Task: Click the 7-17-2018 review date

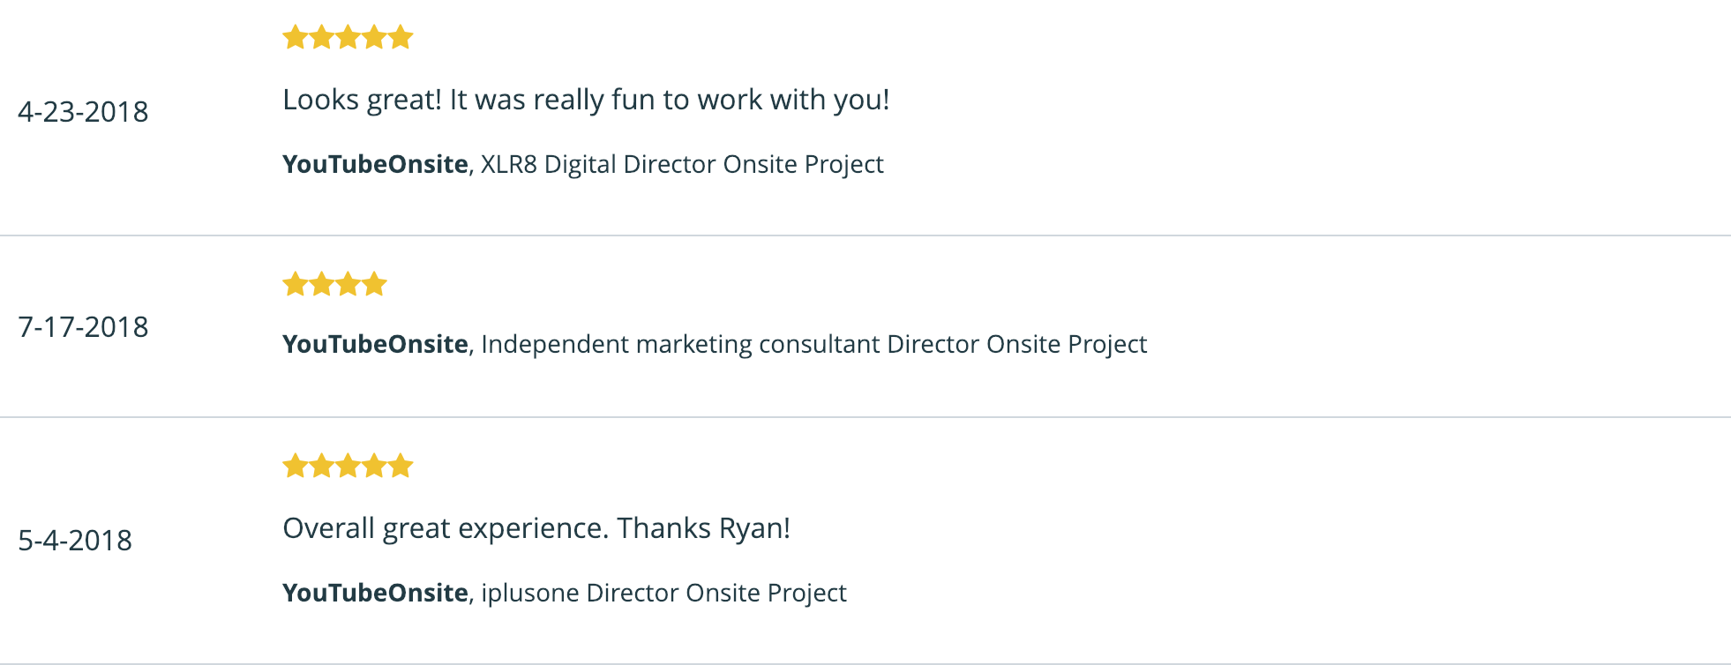Action: click(83, 327)
